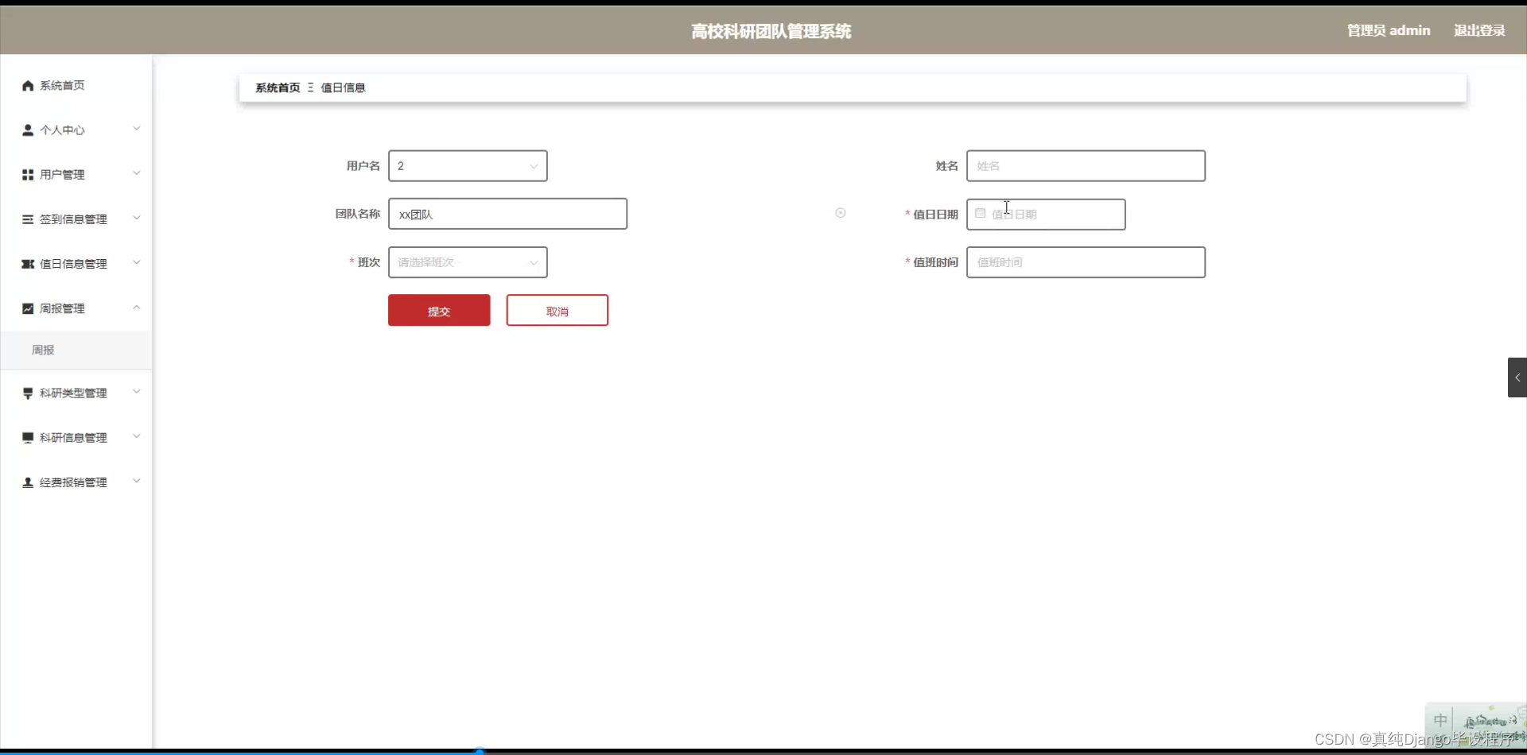The width and height of the screenshot is (1527, 755).
Task: Click the 姓名 input field
Action: pos(1086,166)
